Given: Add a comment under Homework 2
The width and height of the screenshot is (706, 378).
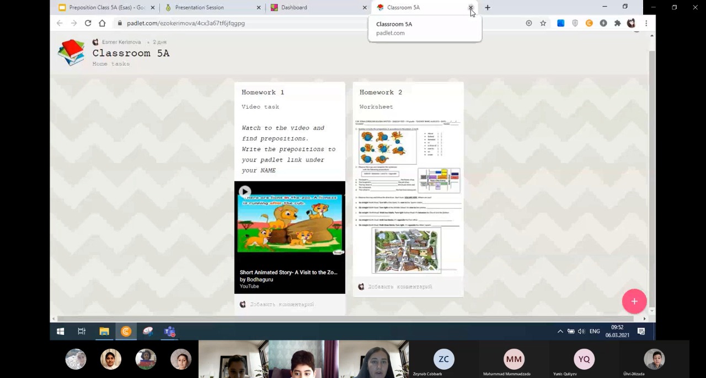Looking at the screenshot, I should (400, 287).
